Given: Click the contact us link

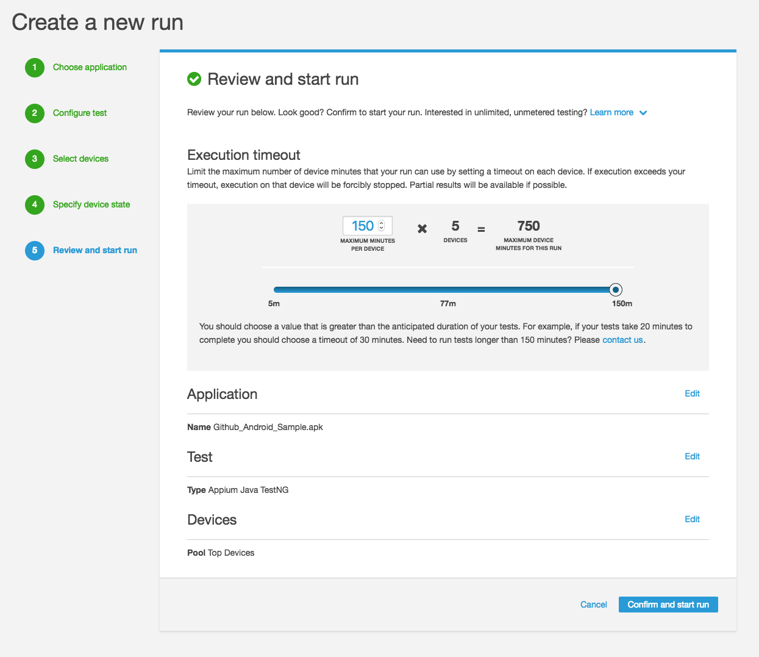Looking at the screenshot, I should 622,340.
